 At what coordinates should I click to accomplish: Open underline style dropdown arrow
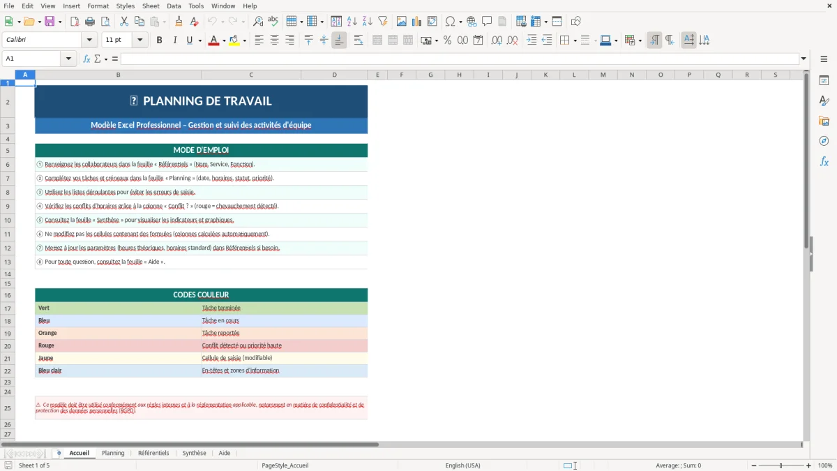coord(200,40)
